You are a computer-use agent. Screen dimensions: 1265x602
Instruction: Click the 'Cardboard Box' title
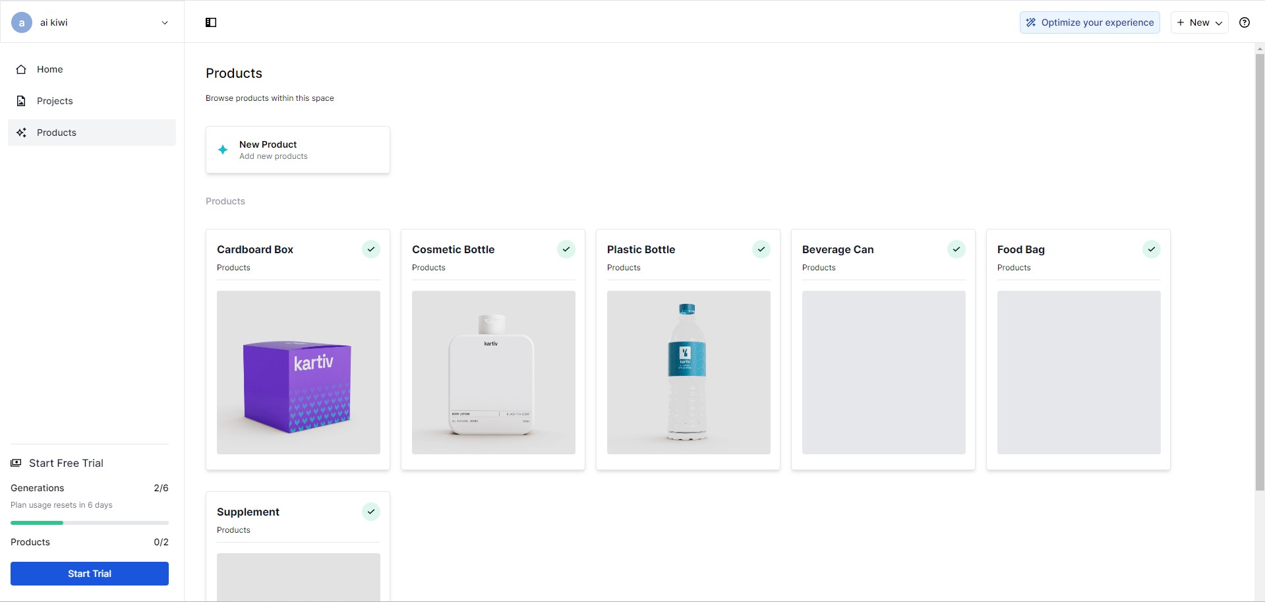[x=255, y=249]
